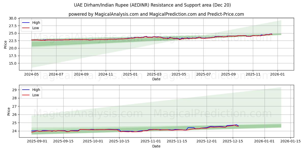Collapse the Low entry in bottom legend

[36, 95]
